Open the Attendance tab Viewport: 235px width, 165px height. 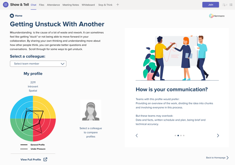(x=53, y=5)
